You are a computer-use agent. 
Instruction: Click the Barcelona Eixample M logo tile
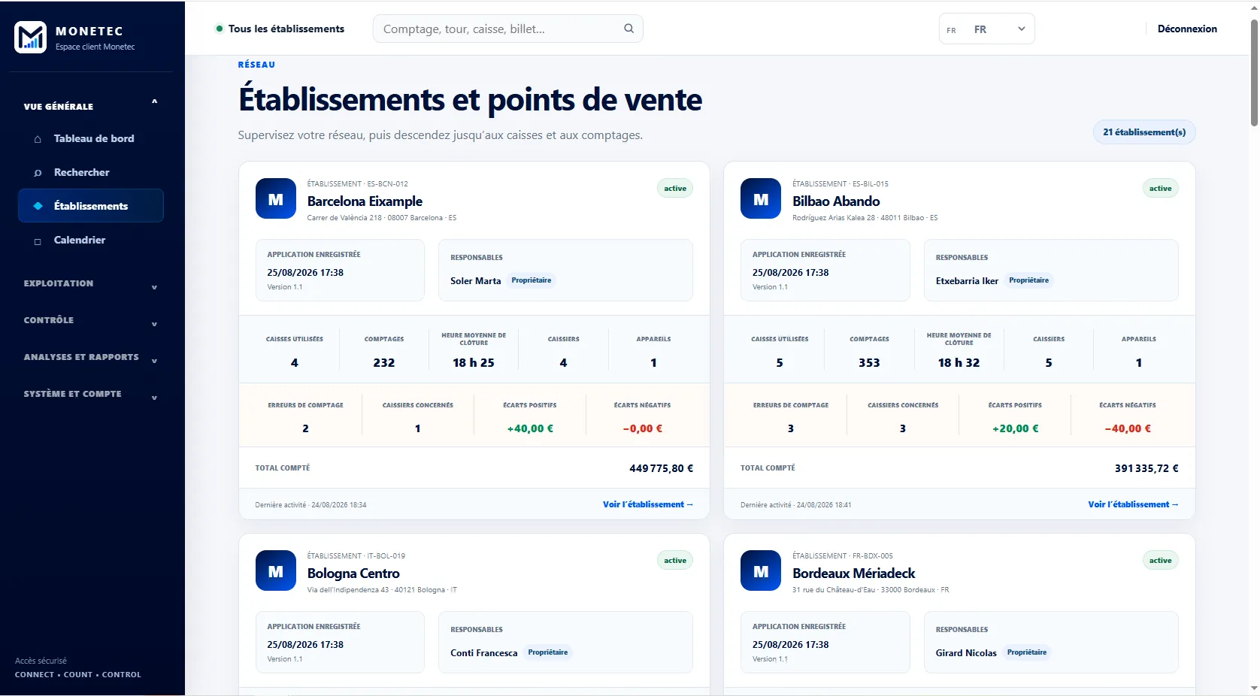[276, 198]
